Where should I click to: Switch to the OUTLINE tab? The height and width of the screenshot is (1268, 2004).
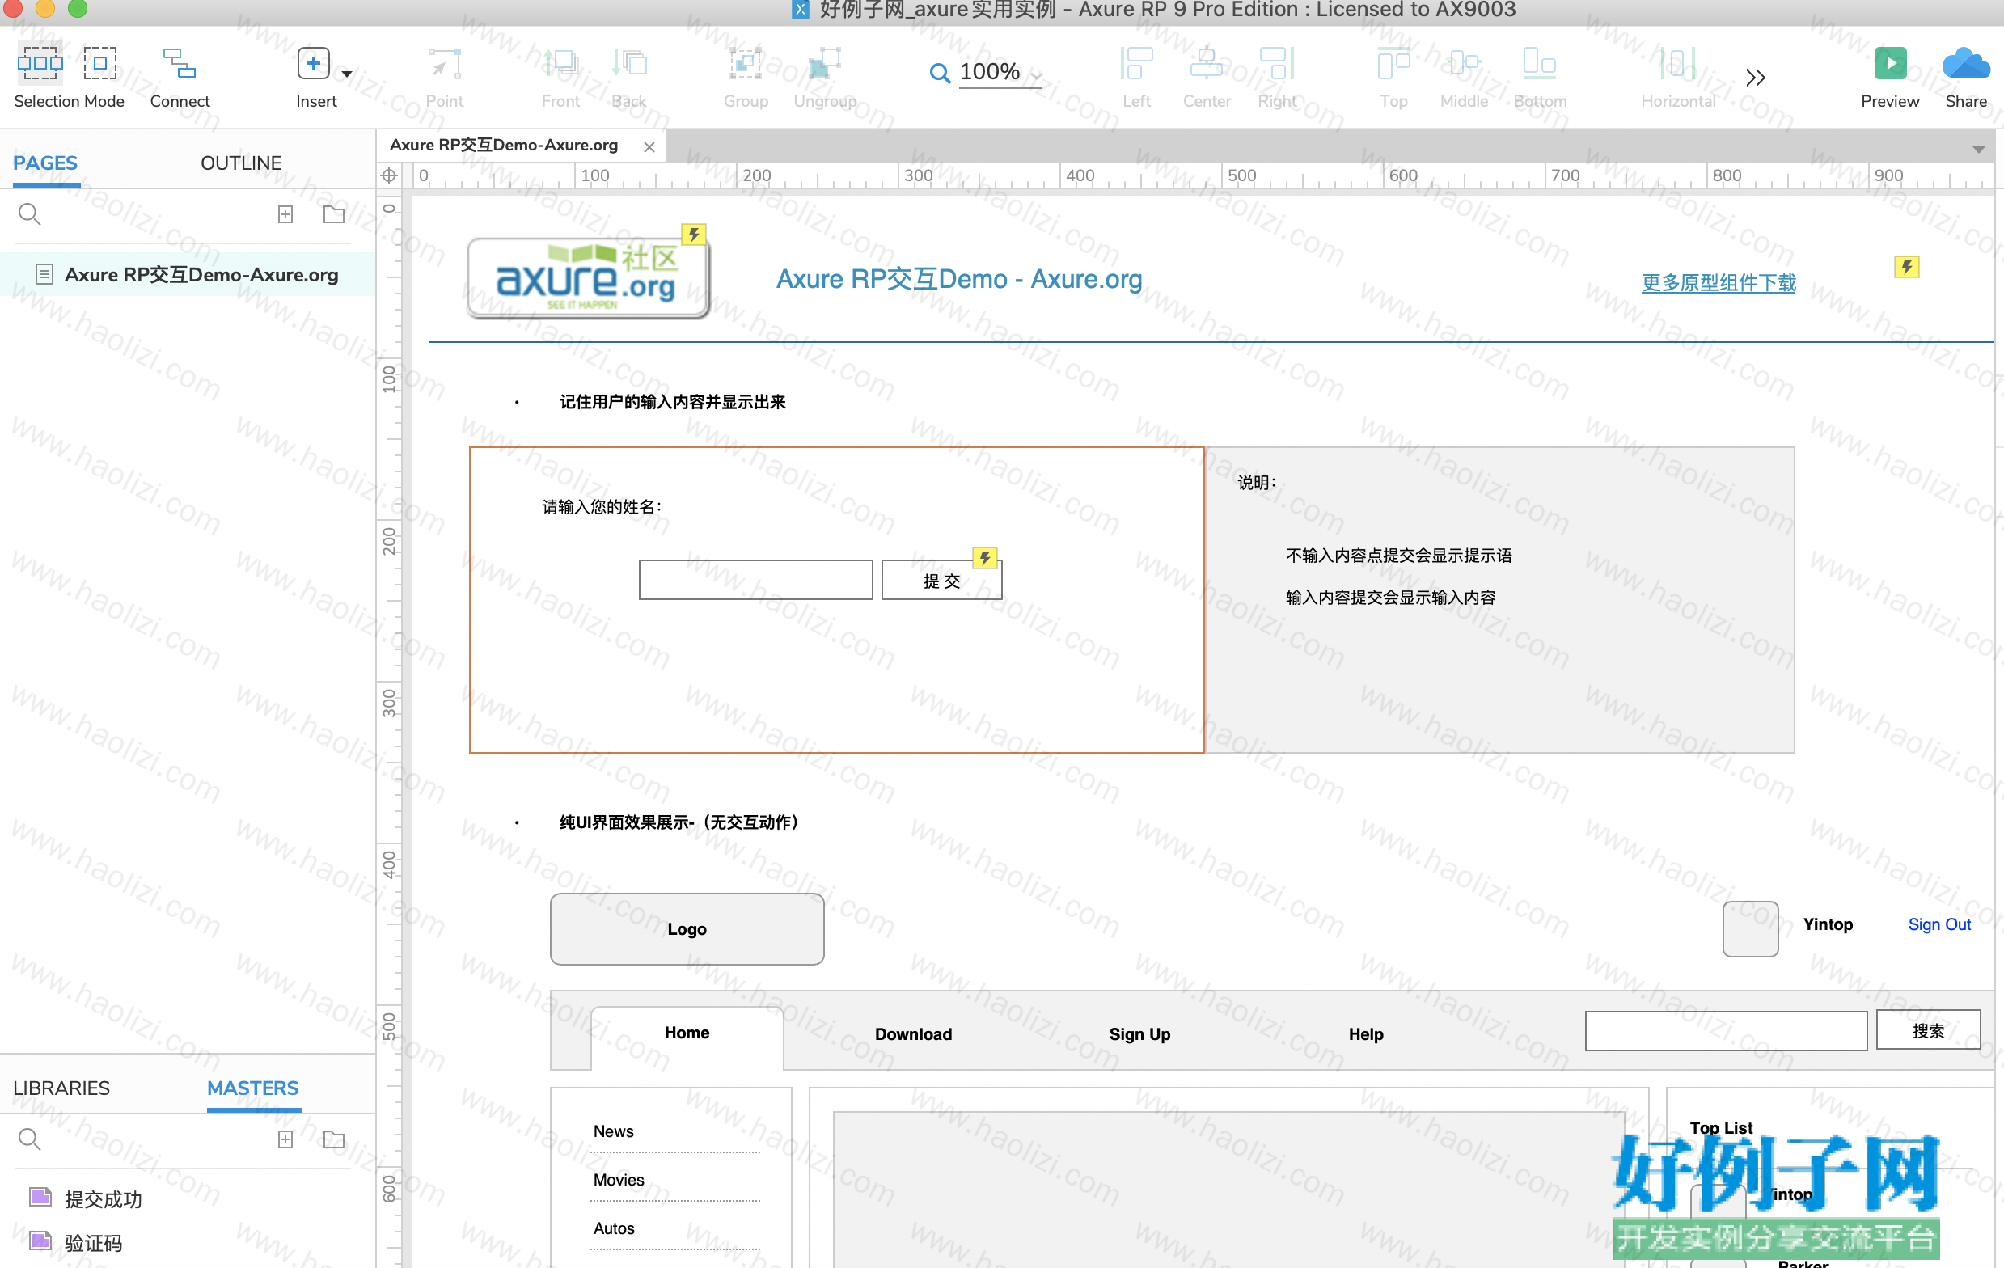240,163
